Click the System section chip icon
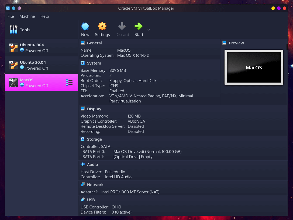Image resolution: width=293 pixels, height=220 pixels. click(82, 63)
